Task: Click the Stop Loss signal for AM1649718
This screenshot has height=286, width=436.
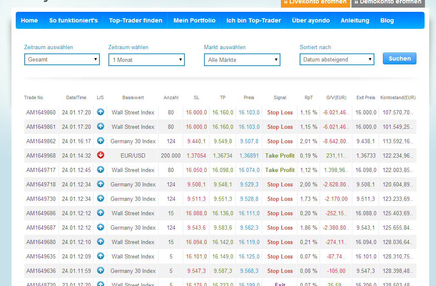Action: pyautogui.click(x=280, y=184)
